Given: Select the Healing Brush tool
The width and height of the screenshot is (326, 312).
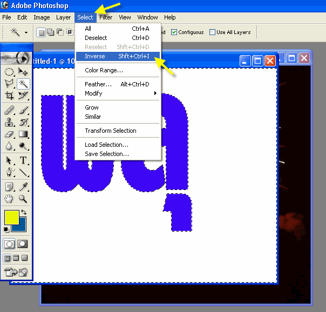Looking at the screenshot, I should click(9, 110).
